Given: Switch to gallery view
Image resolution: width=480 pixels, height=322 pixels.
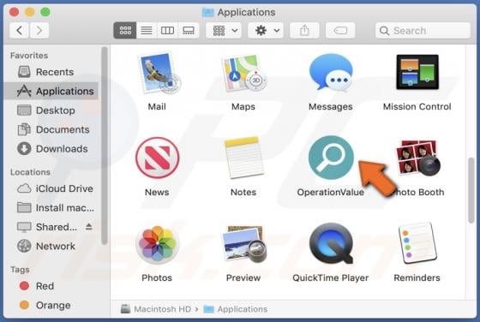Looking at the screenshot, I should tap(189, 30).
